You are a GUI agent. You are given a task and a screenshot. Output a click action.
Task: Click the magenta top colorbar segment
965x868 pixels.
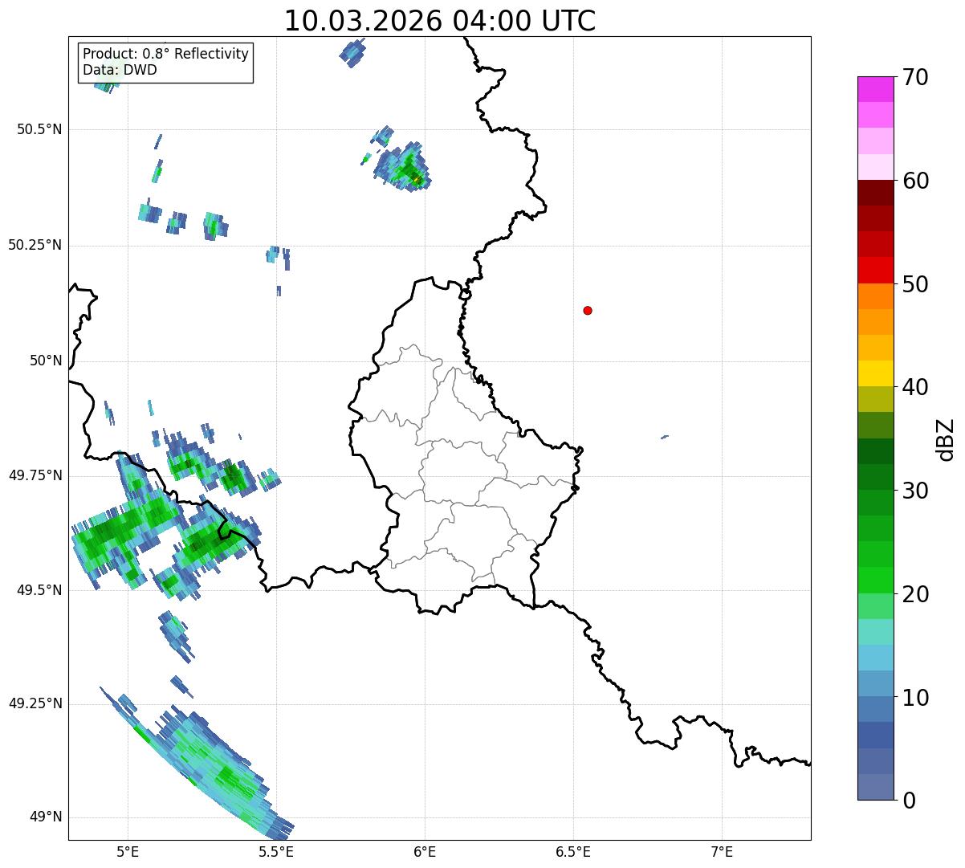(875, 89)
